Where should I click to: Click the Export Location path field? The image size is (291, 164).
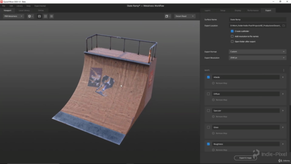(x=255, y=26)
